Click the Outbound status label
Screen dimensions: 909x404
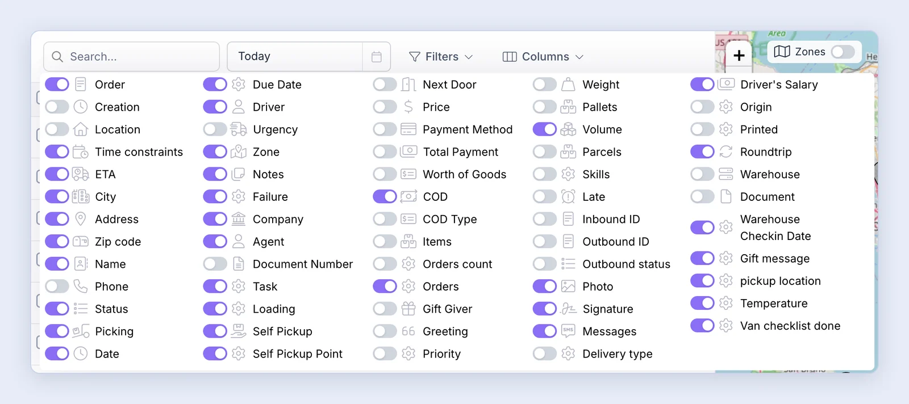[x=626, y=264]
